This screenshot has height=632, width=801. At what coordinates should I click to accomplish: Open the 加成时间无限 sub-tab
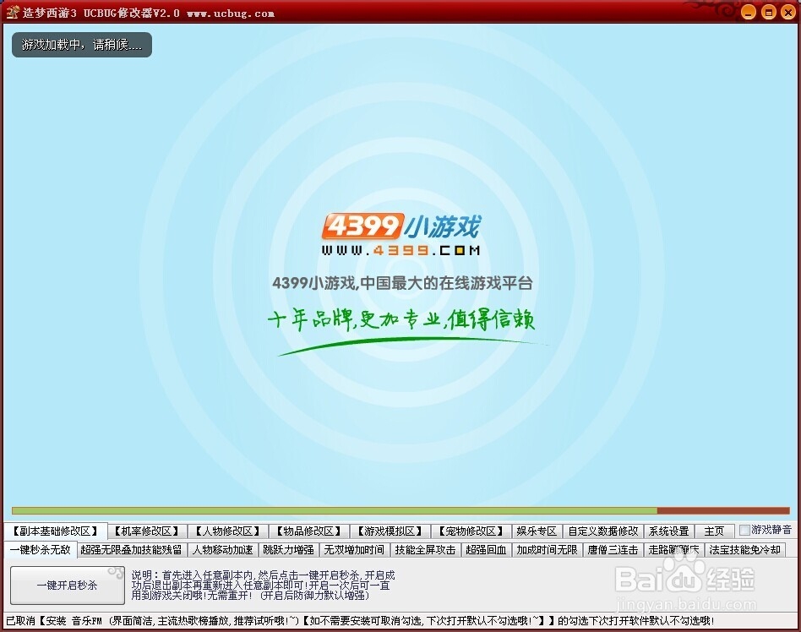coord(548,550)
